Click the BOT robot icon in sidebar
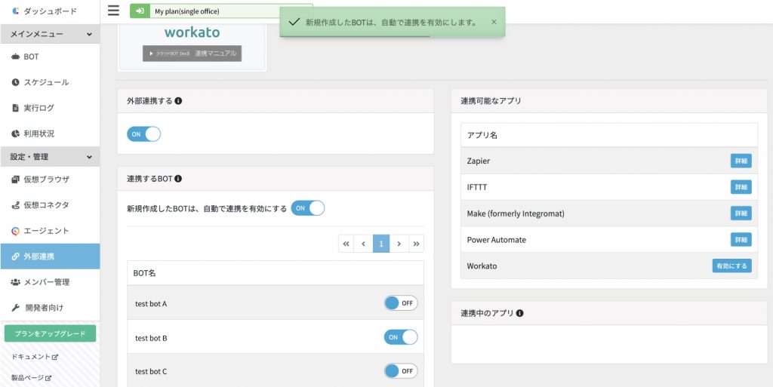Image resolution: width=773 pixels, height=387 pixels. tap(15, 57)
